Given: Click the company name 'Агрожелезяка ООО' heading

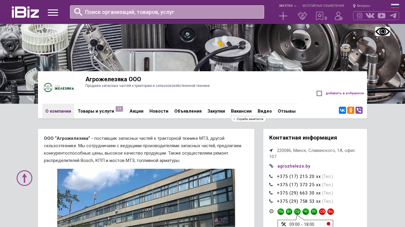Looking at the screenshot, I should [113, 79].
